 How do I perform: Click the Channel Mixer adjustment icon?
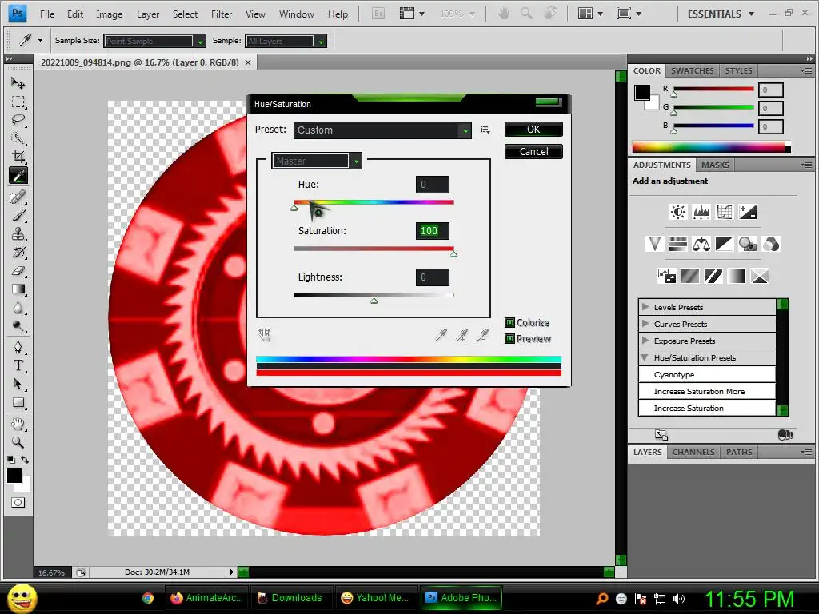pyautogui.click(x=771, y=244)
